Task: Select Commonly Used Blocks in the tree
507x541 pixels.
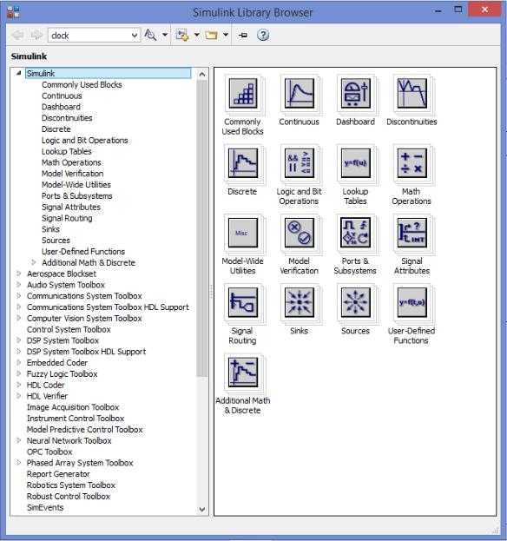Action: (82, 84)
